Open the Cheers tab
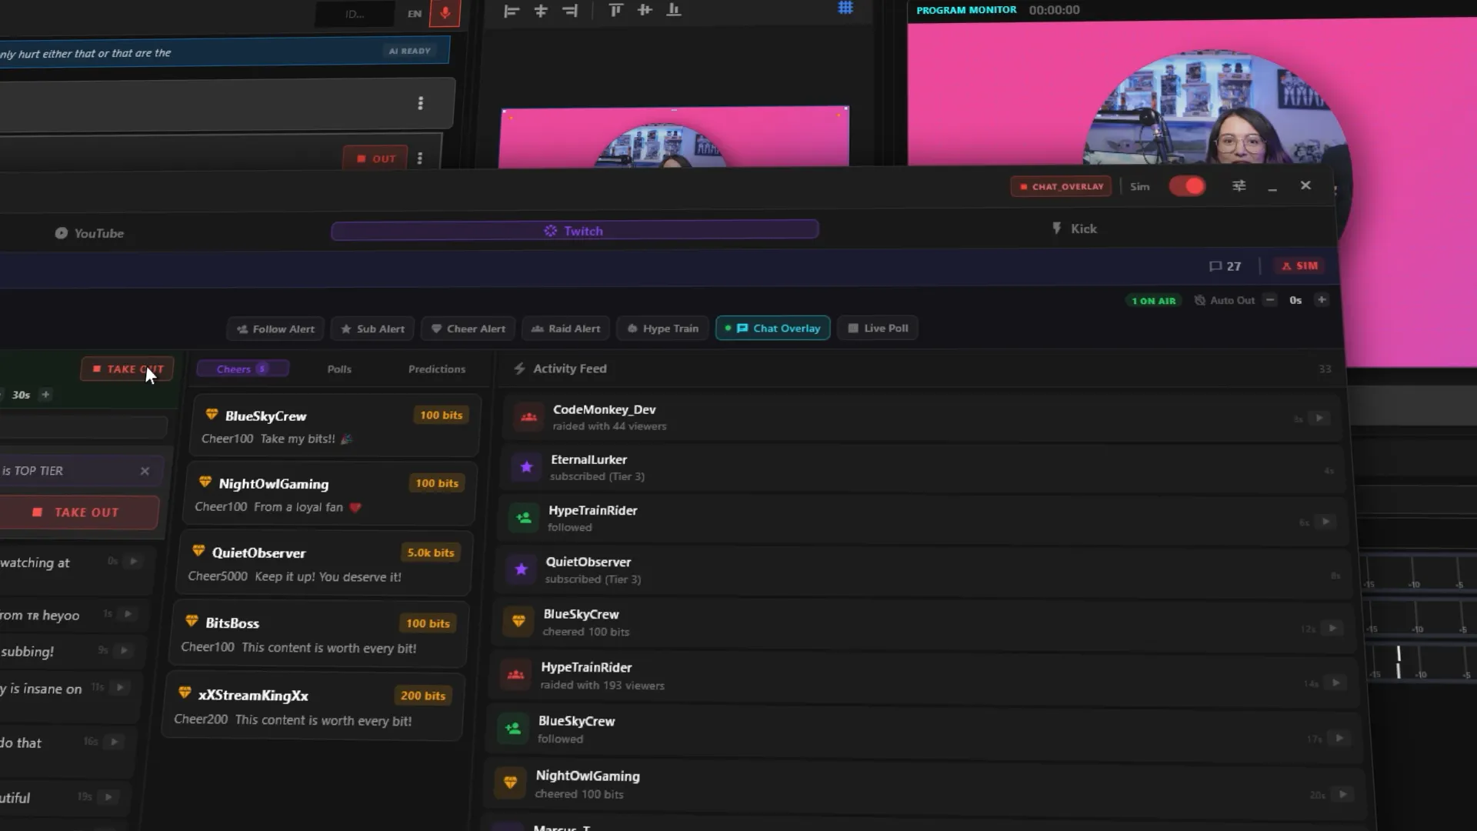Image resolution: width=1477 pixels, height=831 pixels. point(242,369)
